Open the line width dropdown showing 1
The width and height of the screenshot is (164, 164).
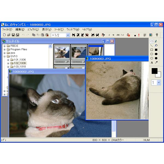159,82
